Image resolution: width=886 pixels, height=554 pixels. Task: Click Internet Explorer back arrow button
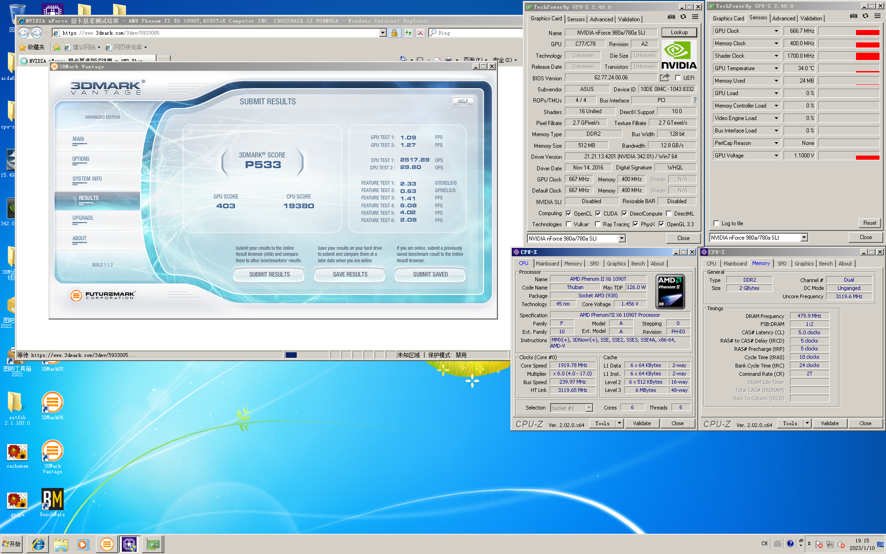[x=24, y=33]
